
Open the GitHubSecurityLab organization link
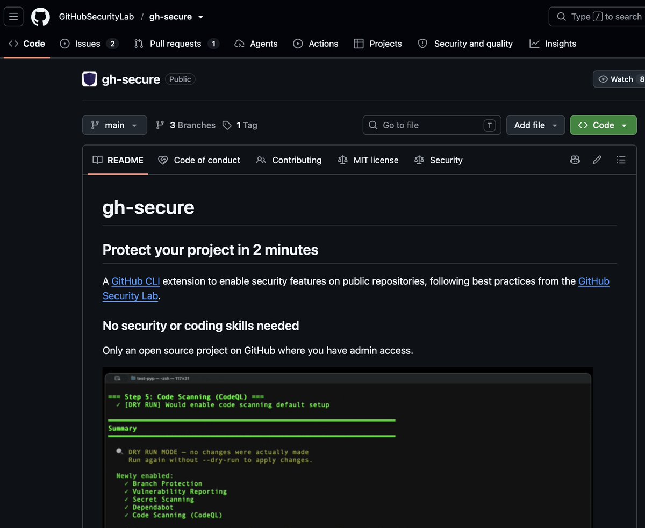(x=96, y=17)
